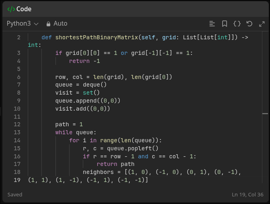Screen dimensions: 270x204
Task: Click 'queue = deque()' line
Action: [x=81, y=85]
